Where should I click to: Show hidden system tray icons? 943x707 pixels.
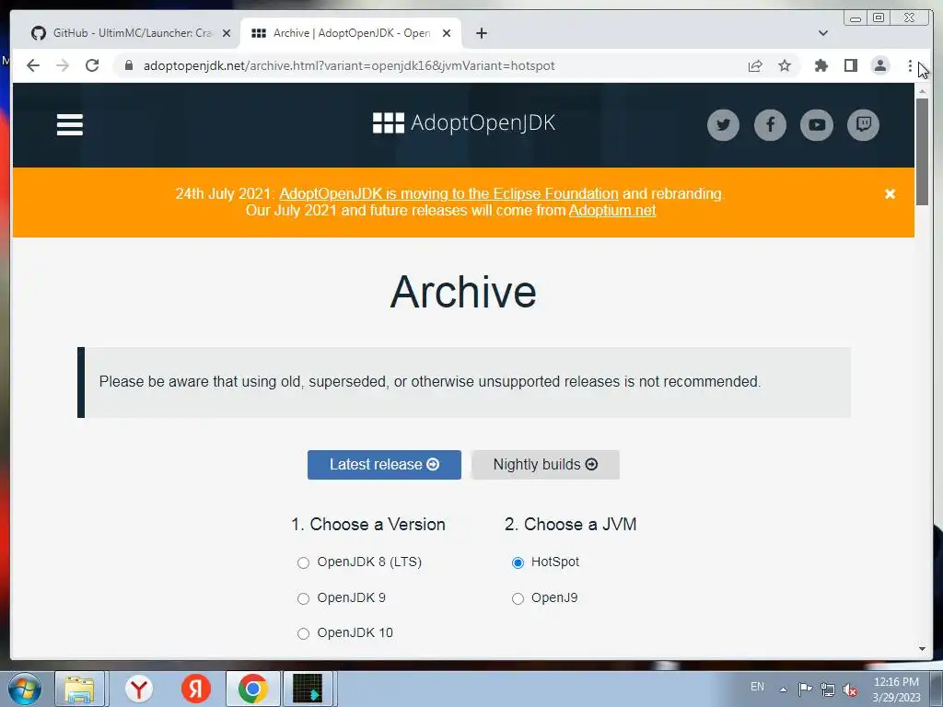783,690
